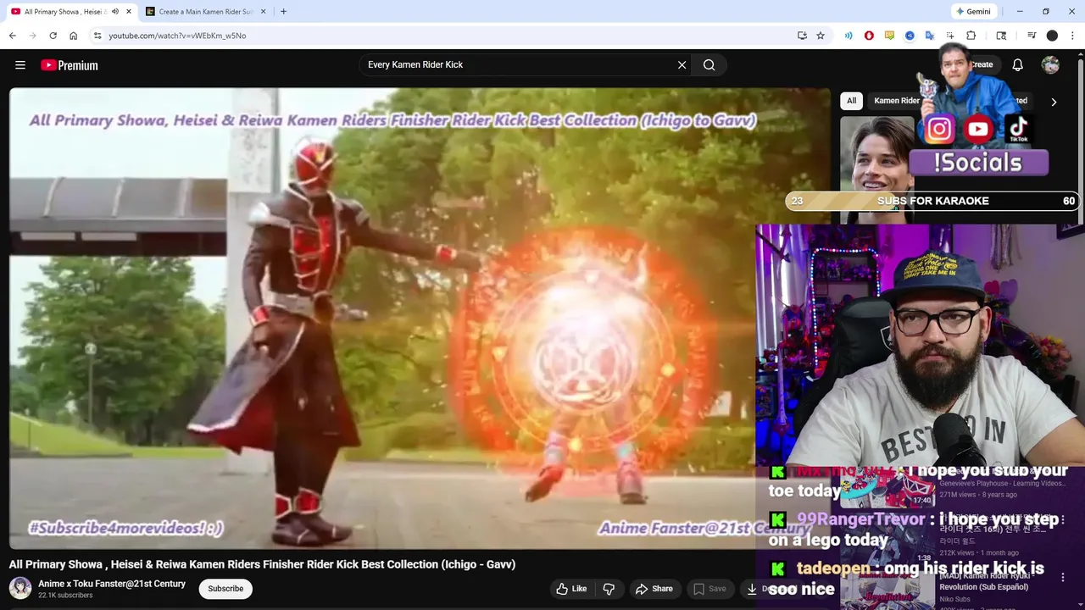This screenshot has height=610, width=1085.
Task: Open media controls music icon
Action: point(1032,36)
